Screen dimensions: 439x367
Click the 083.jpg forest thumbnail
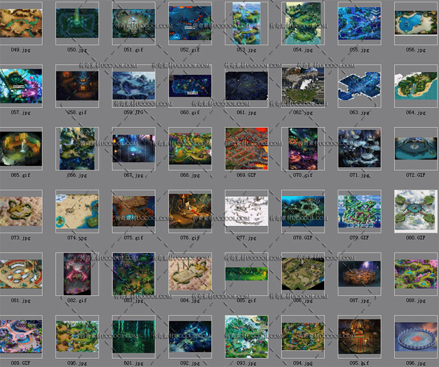(x=133, y=274)
